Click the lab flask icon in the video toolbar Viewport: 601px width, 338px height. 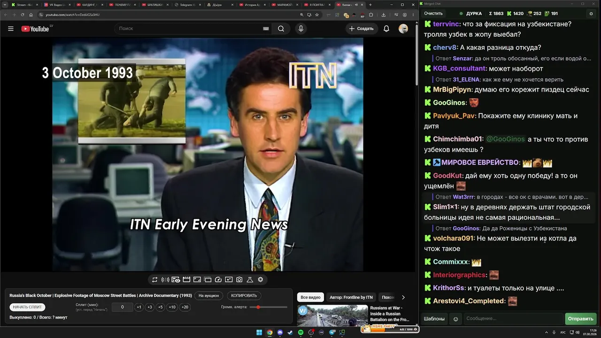click(x=250, y=280)
